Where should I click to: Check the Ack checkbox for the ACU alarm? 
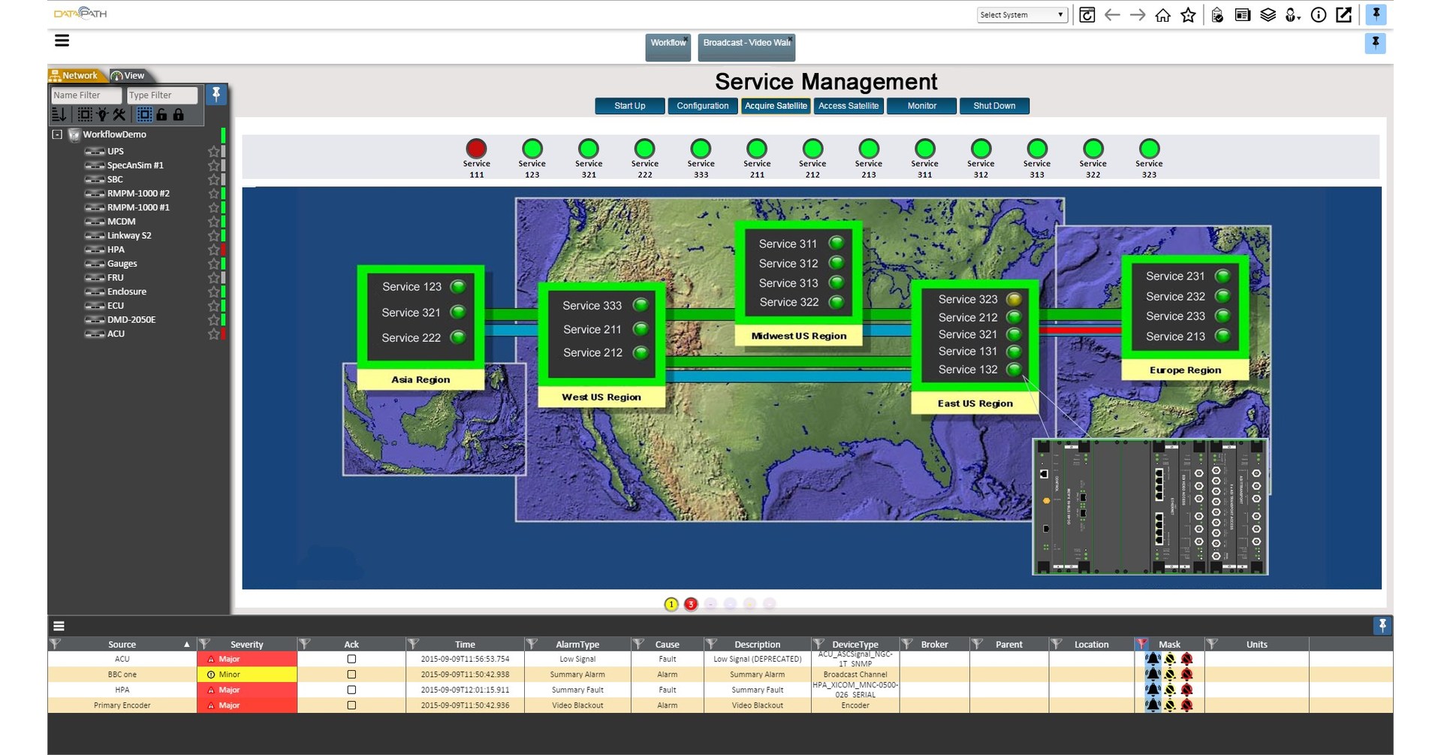point(350,659)
